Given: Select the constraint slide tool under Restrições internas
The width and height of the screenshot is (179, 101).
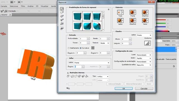Looking at the screenshot, I should 83,76.
